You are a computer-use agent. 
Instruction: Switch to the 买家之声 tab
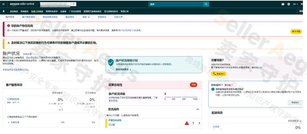click(118, 17)
